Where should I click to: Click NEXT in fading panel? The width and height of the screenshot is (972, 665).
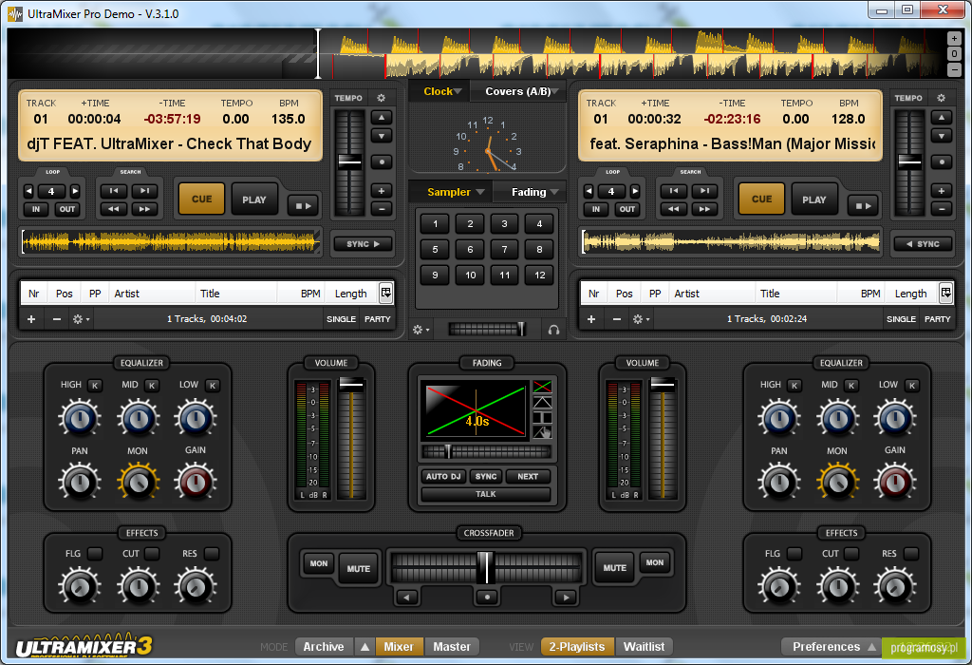pyautogui.click(x=528, y=476)
